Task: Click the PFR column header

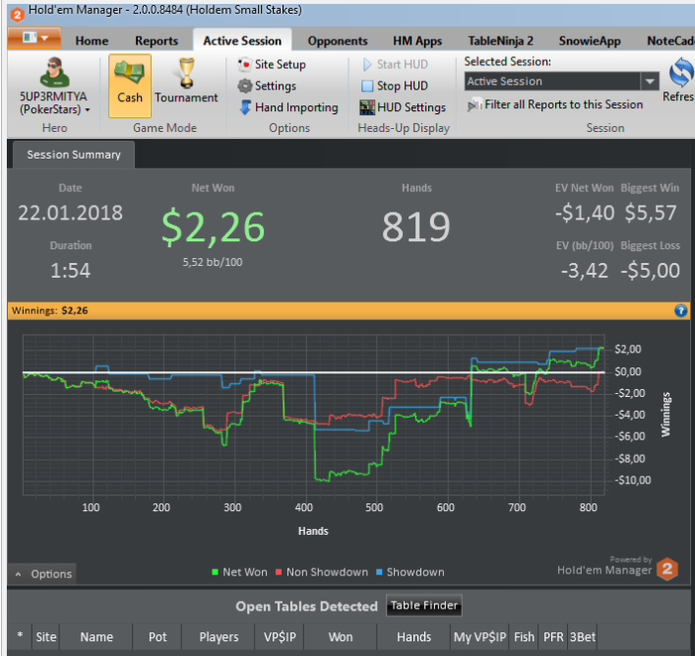Action: click(x=553, y=637)
